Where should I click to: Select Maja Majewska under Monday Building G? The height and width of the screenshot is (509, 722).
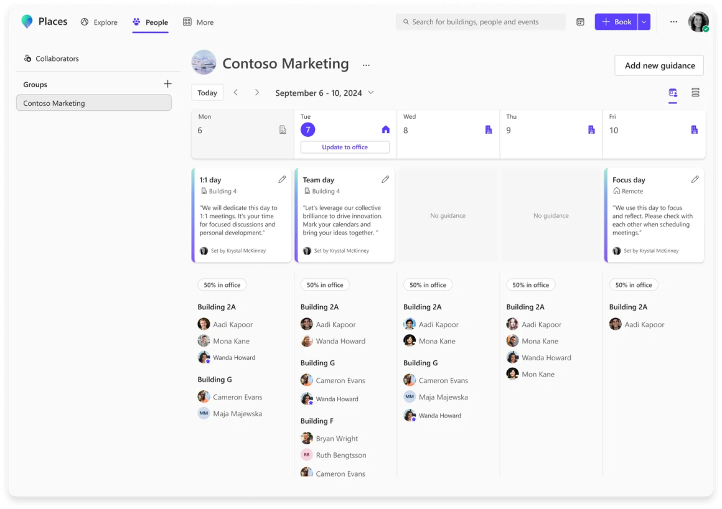tap(230, 414)
